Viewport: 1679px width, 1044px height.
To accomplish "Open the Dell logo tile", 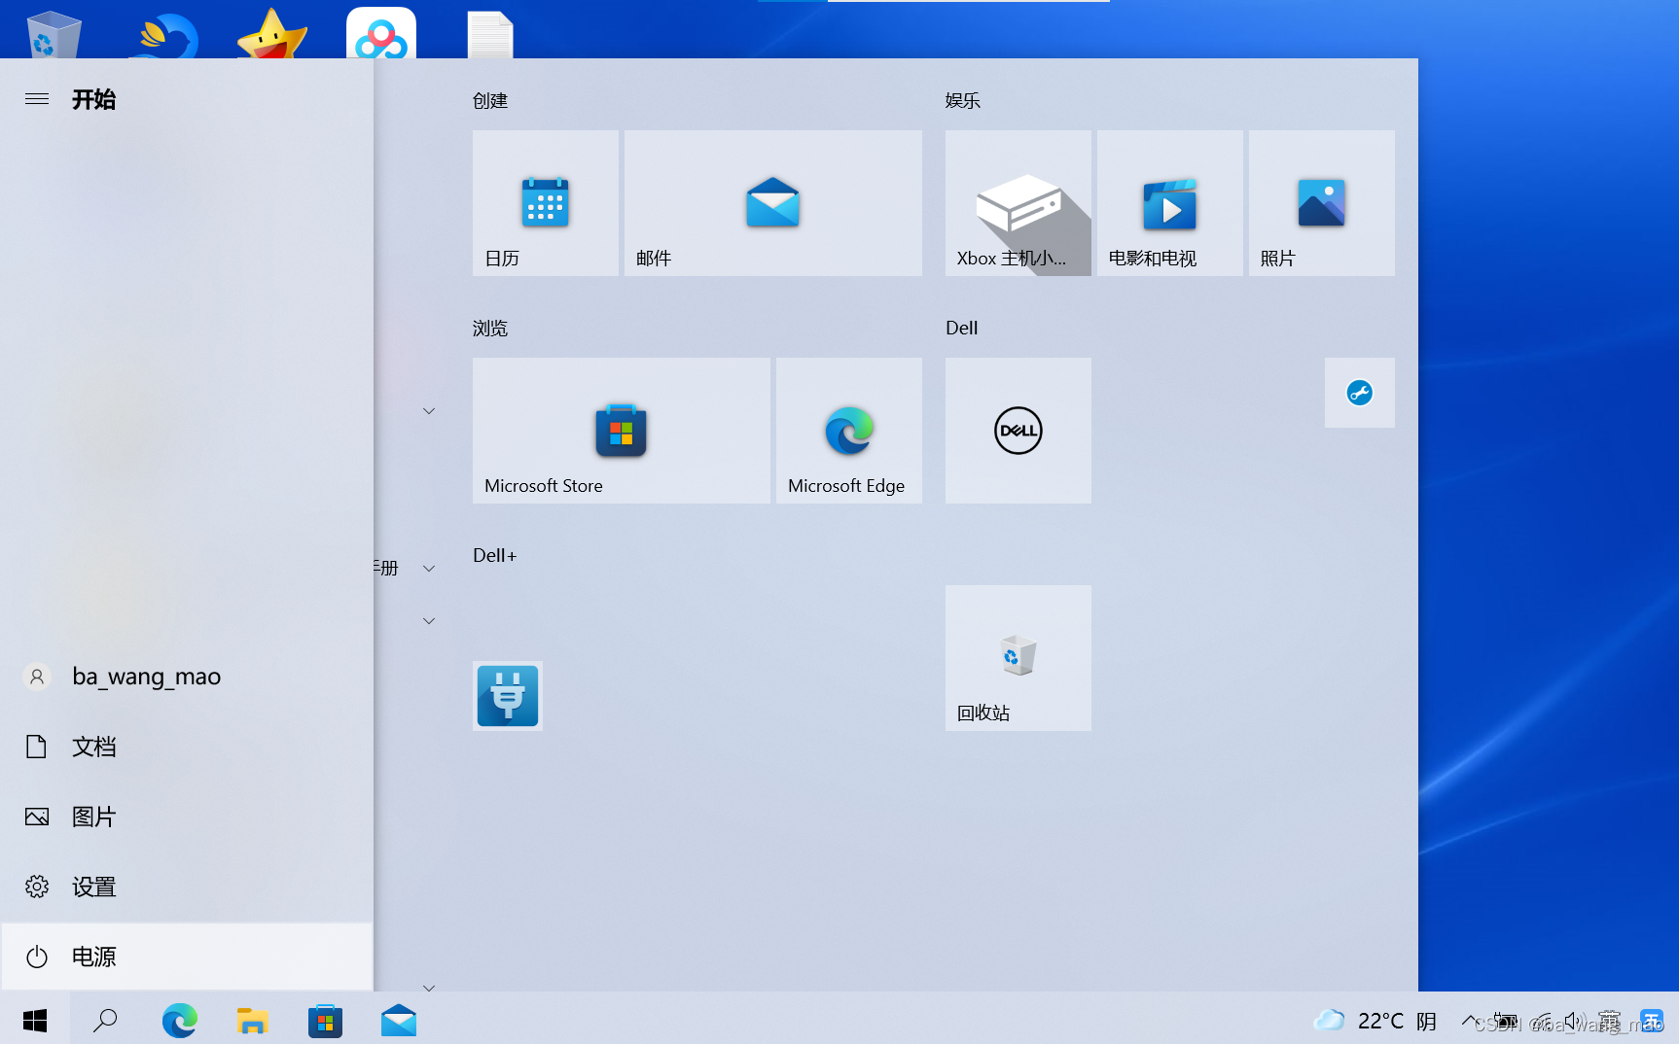I will 1018,430.
